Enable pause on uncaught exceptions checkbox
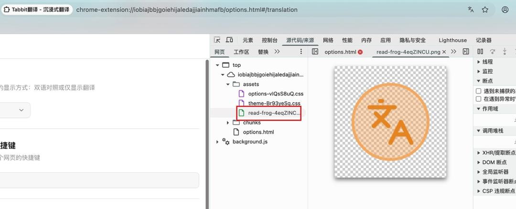Image resolution: width=516 pixels, height=209 pixels. click(479, 91)
